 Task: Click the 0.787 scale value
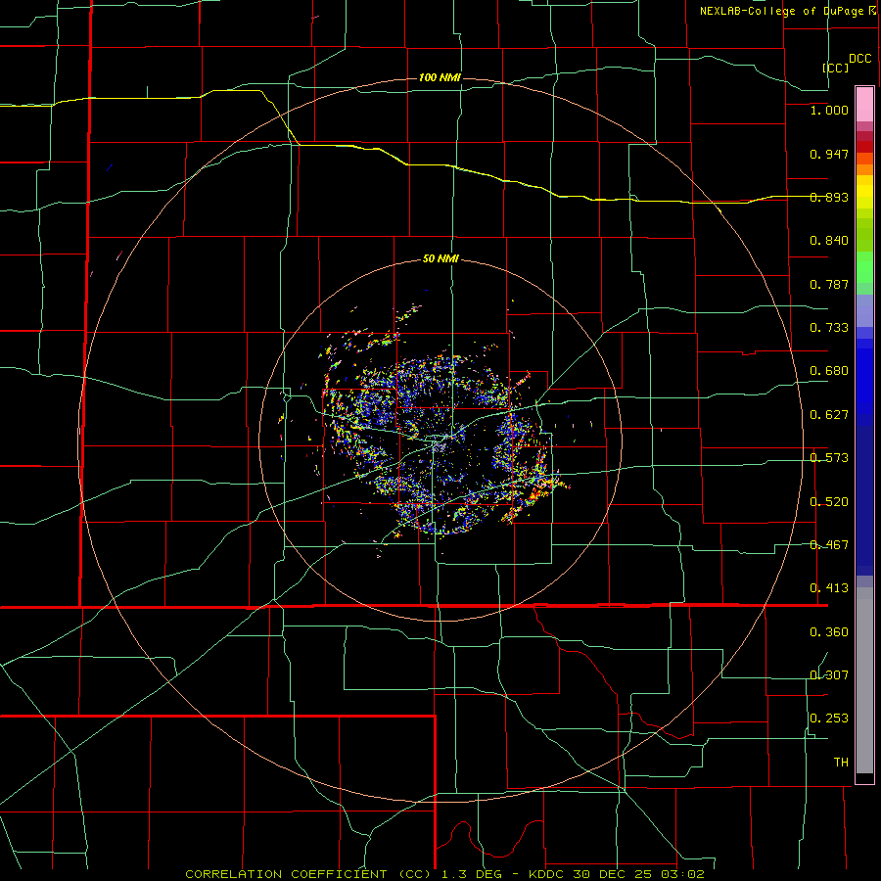click(x=829, y=284)
